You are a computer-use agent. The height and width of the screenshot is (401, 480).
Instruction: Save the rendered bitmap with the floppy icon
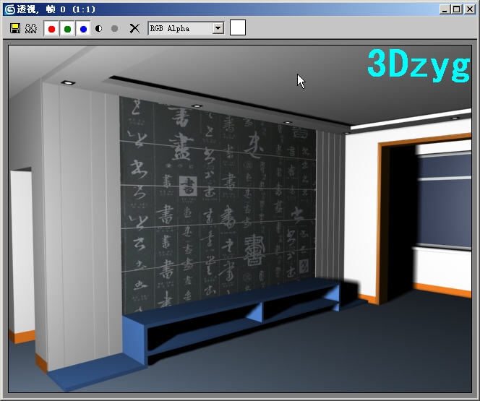point(15,28)
